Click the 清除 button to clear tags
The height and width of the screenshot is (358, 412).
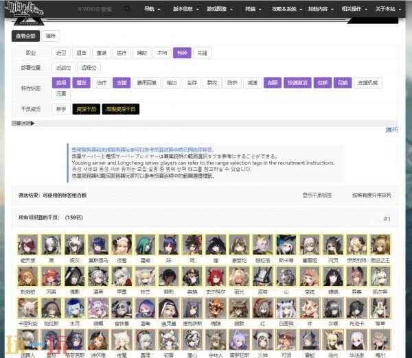(x=51, y=36)
